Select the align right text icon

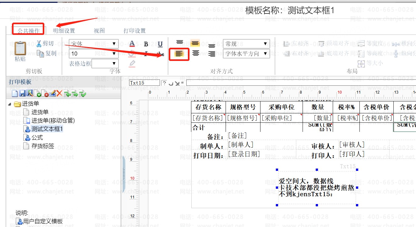pos(212,54)
